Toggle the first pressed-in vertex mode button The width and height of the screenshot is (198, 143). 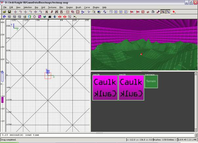pos(163,12)
